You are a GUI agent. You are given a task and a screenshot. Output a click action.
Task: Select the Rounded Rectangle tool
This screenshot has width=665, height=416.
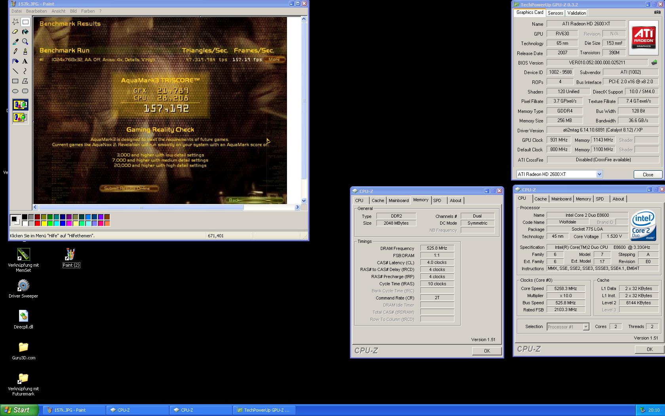click(25, 91)
